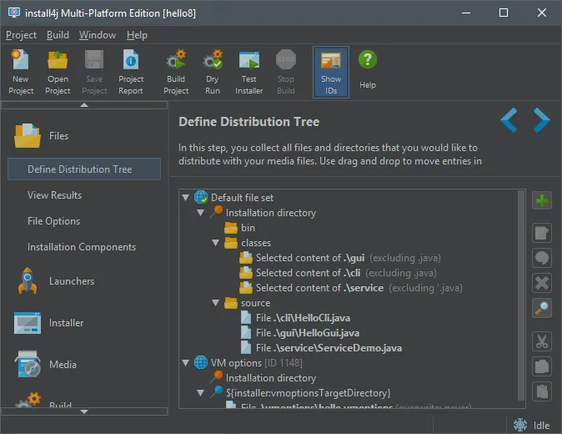This screenshot has height=434, width=562.
Task: Click the Idle status text
Action: 541,426
